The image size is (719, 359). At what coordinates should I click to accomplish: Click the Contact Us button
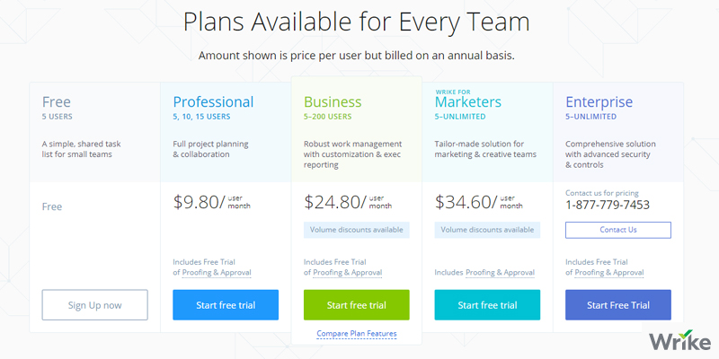click(x=618, y=230)
